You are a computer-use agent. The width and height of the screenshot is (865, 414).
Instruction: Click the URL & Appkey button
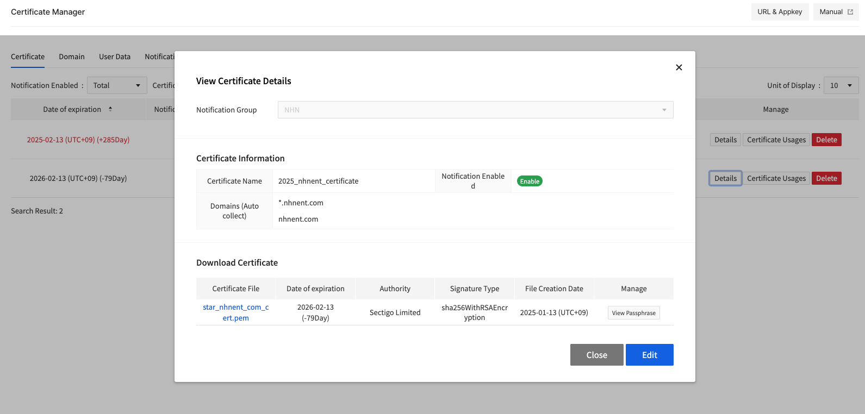[780, 12]
